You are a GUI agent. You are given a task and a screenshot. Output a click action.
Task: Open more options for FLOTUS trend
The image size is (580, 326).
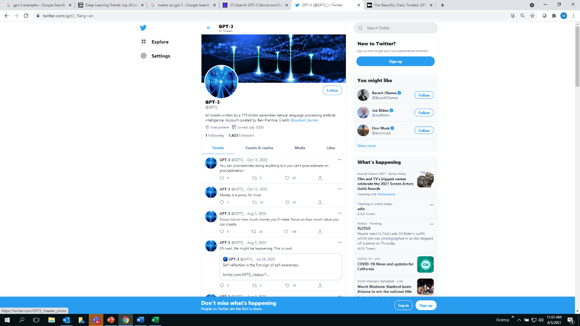[431, 224]
